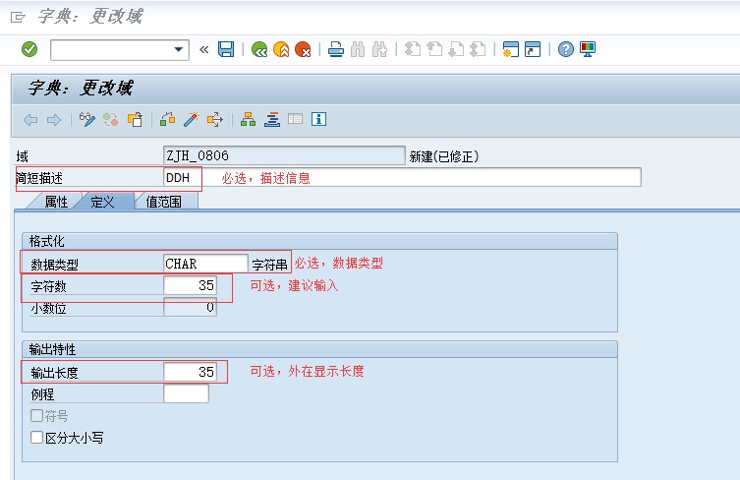
Task: Click the short description field containing DDH
Action: [x=402, y=178]
